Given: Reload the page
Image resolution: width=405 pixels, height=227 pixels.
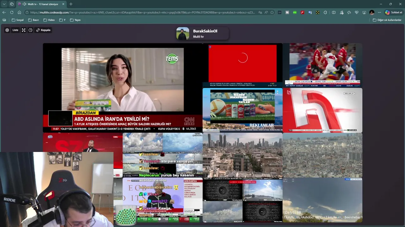Looking at the screenshot, I should point(12,12).
